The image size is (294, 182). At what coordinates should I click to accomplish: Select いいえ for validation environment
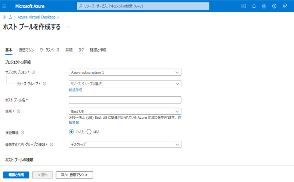coord(71,132)
